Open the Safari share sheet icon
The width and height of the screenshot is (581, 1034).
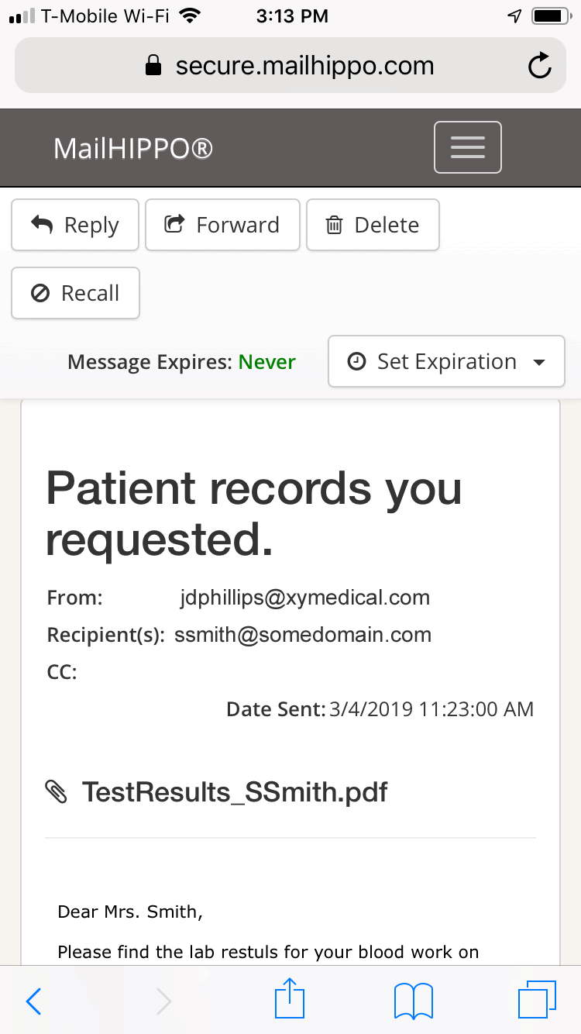(290, 999)
